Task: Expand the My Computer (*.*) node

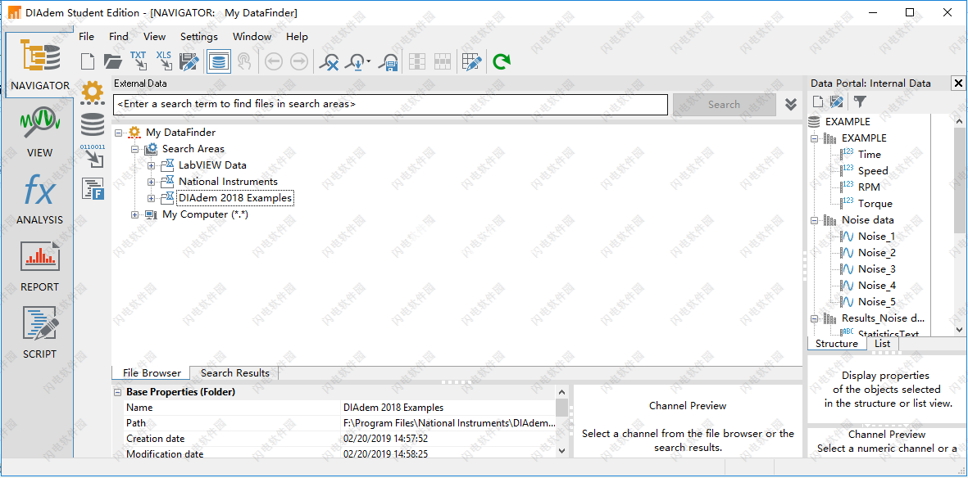Action: click(134, 214)
